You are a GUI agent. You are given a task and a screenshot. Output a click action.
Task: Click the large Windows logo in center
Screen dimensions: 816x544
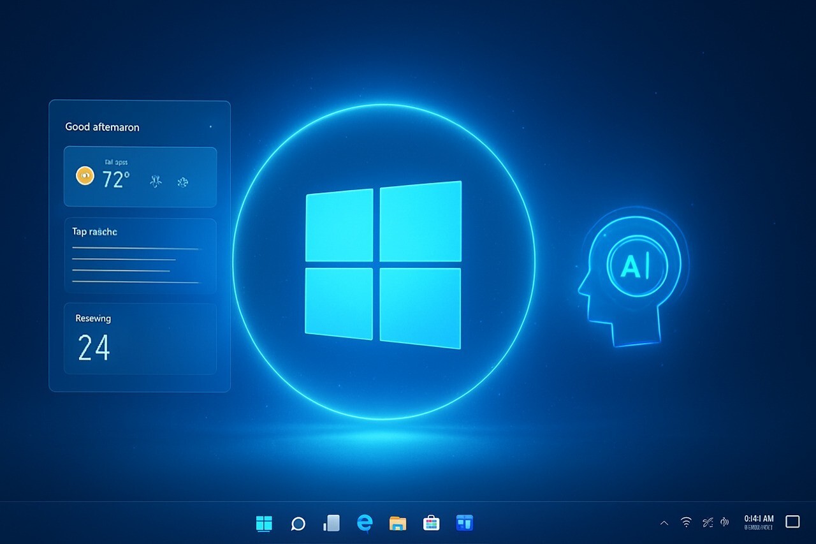pos(383,265)
